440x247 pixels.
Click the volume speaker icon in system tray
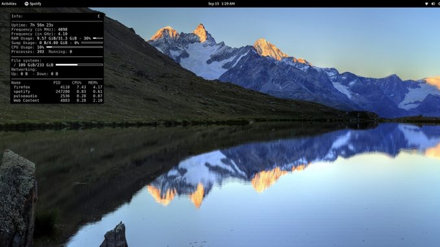click(x=433, y=4)
